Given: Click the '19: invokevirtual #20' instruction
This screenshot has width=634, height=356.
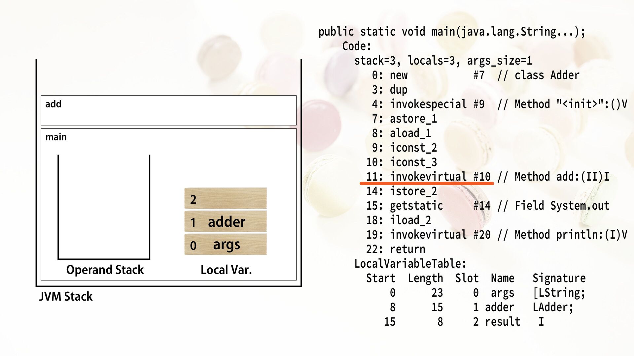Looking at the screenshot, I should click(428, 235).
